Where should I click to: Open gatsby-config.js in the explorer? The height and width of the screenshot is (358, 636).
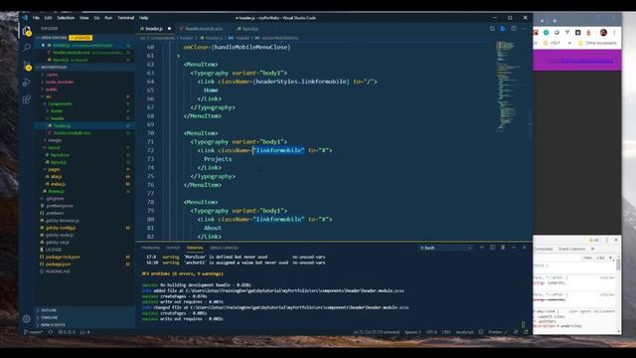(61, 228)
